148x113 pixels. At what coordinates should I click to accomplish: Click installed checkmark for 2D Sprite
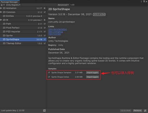click(x=45, y=35)
